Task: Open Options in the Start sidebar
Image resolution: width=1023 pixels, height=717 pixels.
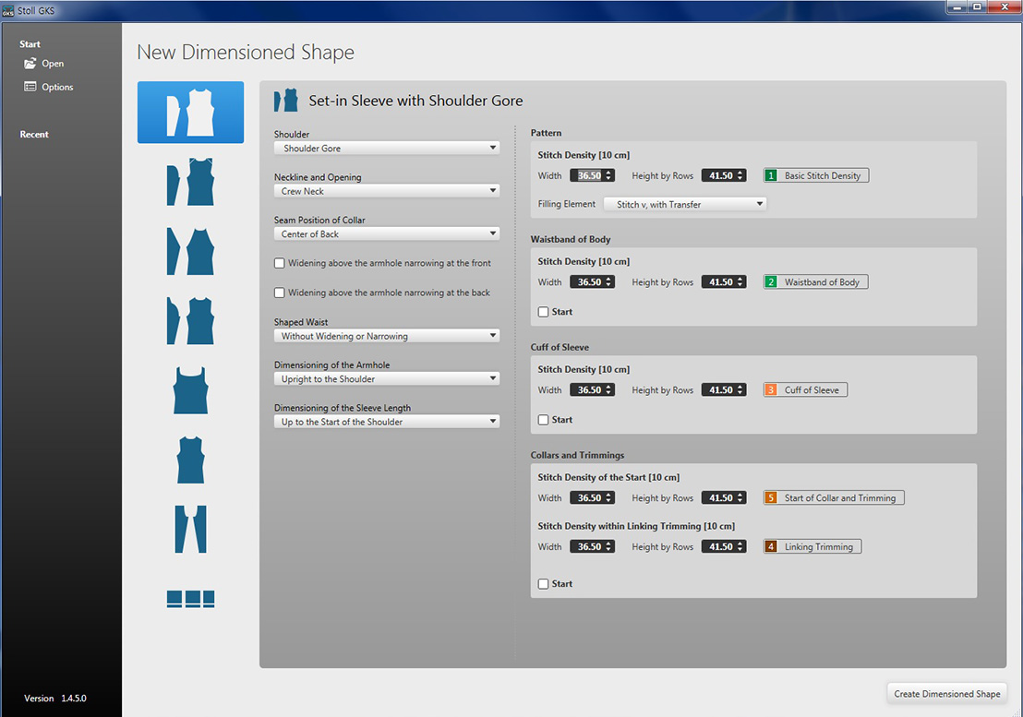Action: tap(57, 87)
